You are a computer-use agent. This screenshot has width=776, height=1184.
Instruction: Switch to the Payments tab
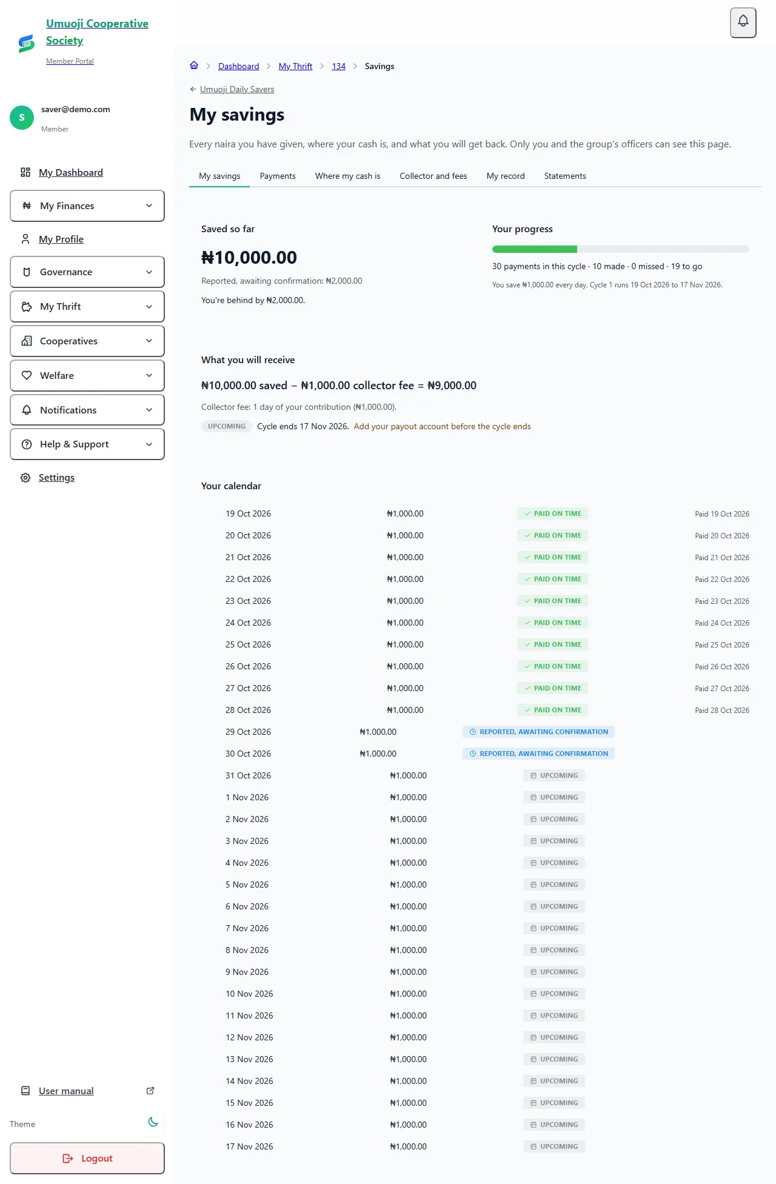point(278,176)
